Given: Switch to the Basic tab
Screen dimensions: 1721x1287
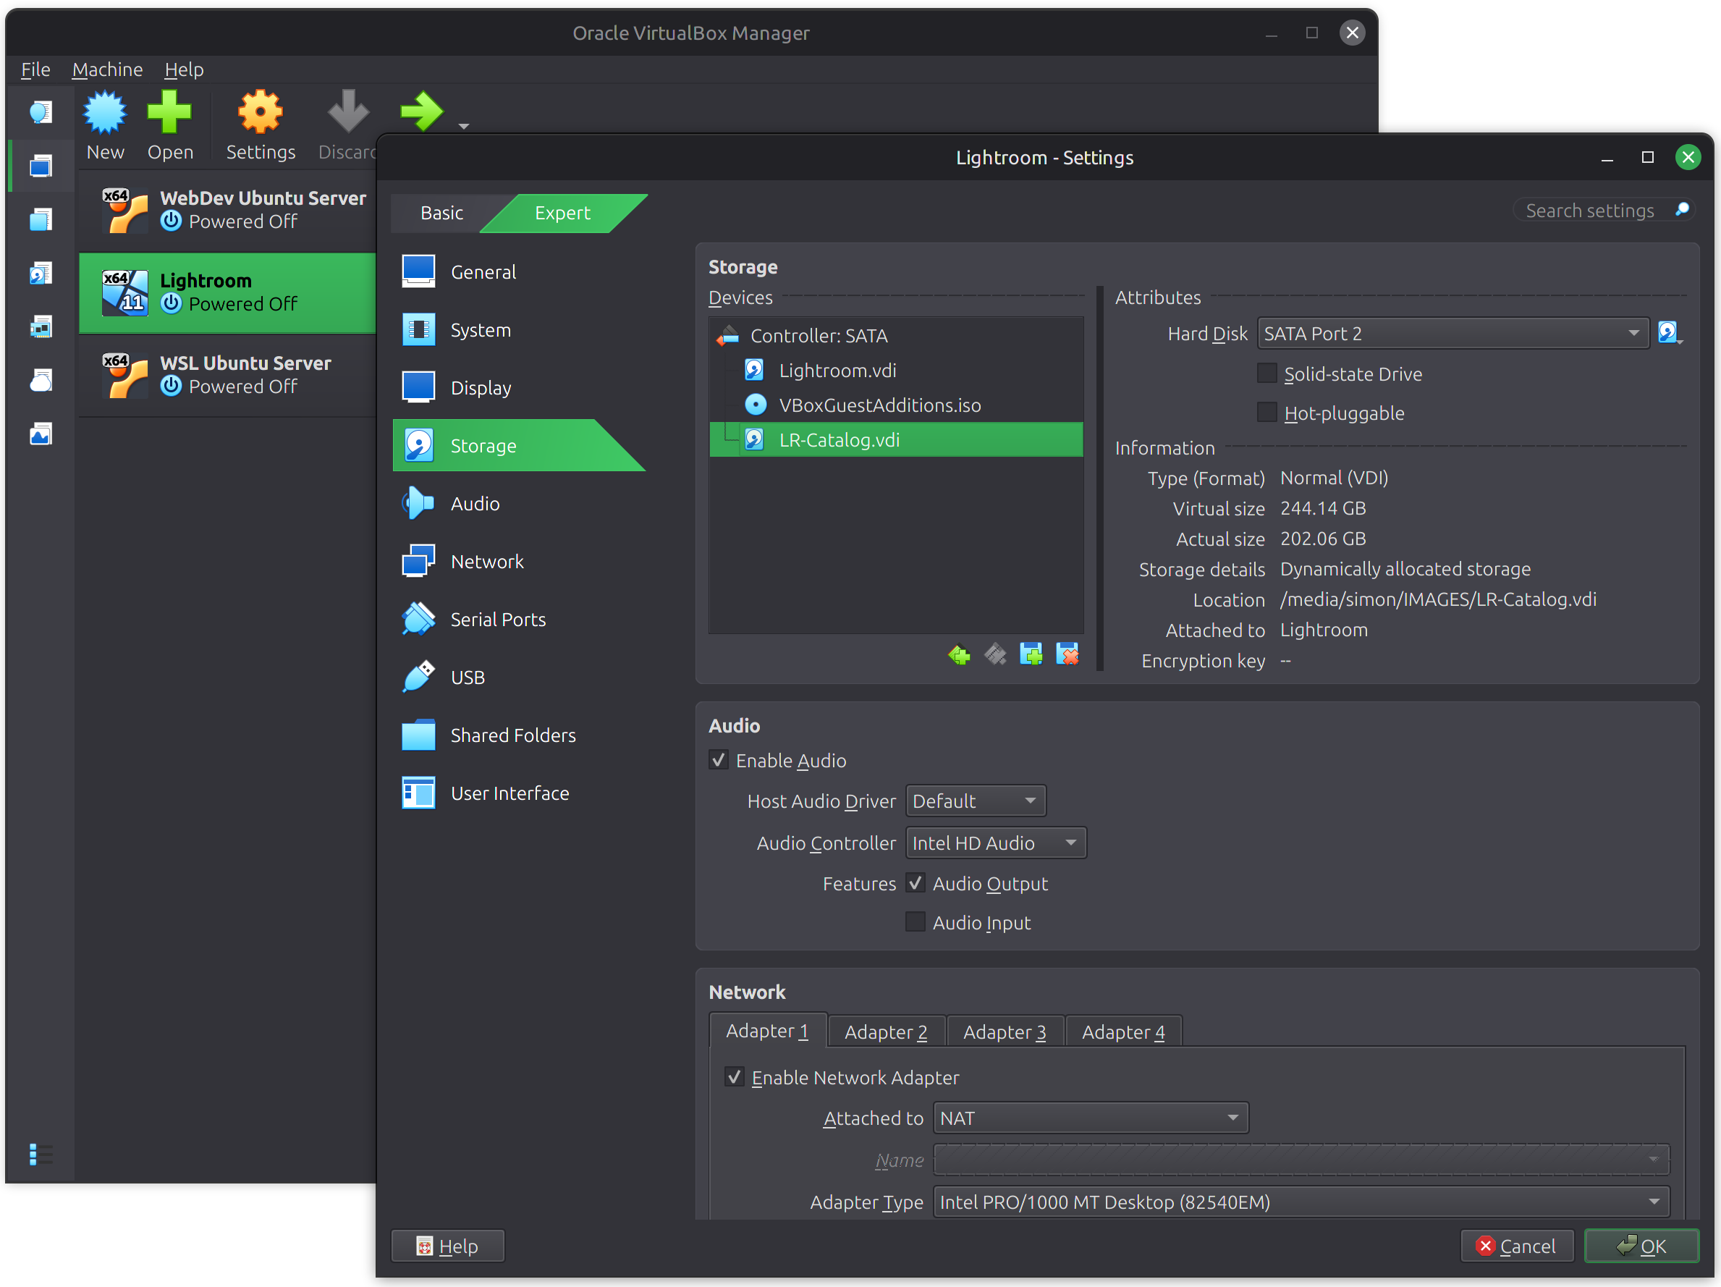Looking at the screenshot, I should click(442, 214).
